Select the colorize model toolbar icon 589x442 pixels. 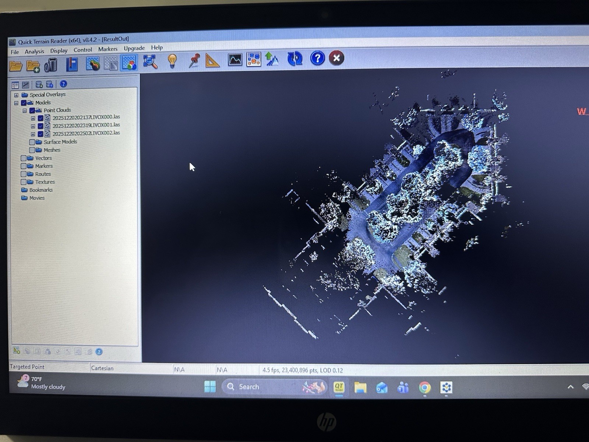pyautogui.click(x=129, y=63)
